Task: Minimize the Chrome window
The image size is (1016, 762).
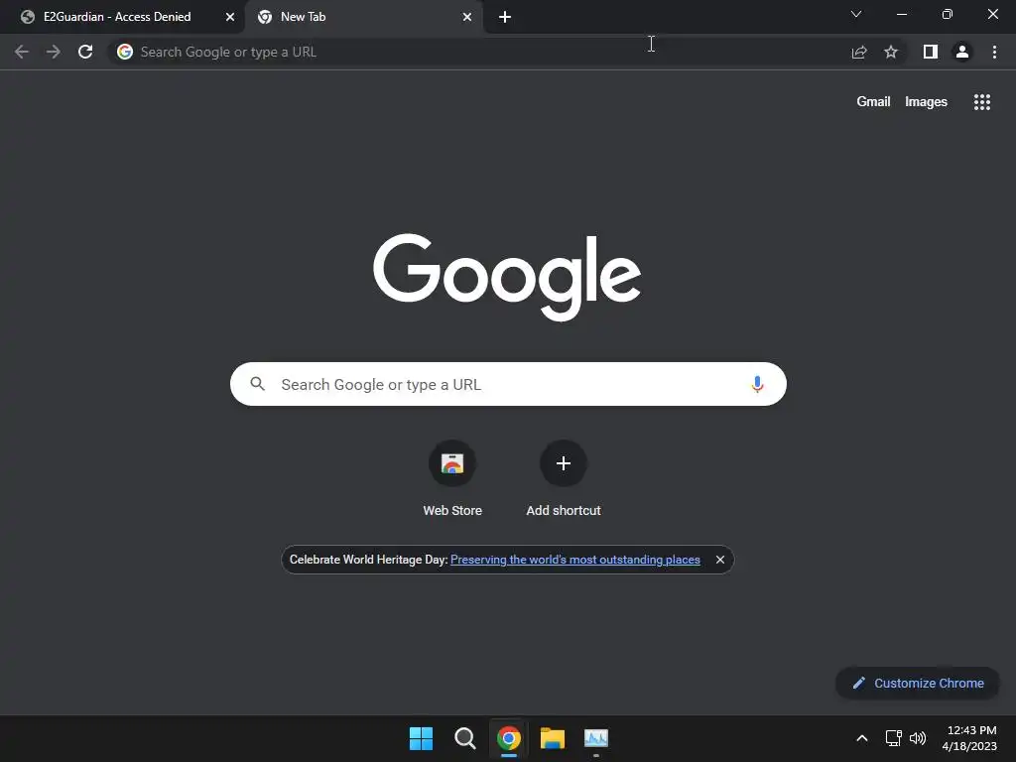Action: pyautogui.click(x=901, y=14)
